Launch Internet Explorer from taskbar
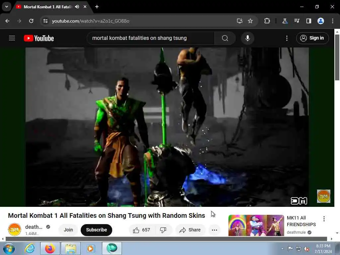This screenshot has width=340, height=255. (x=30, y=248)
